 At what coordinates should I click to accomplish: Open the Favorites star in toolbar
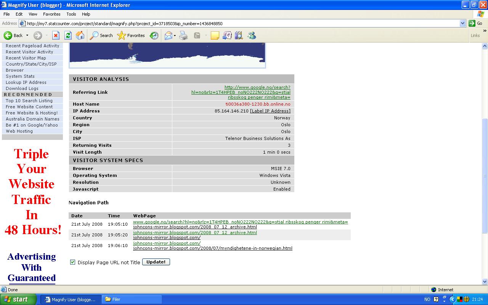tap(131, 35)
